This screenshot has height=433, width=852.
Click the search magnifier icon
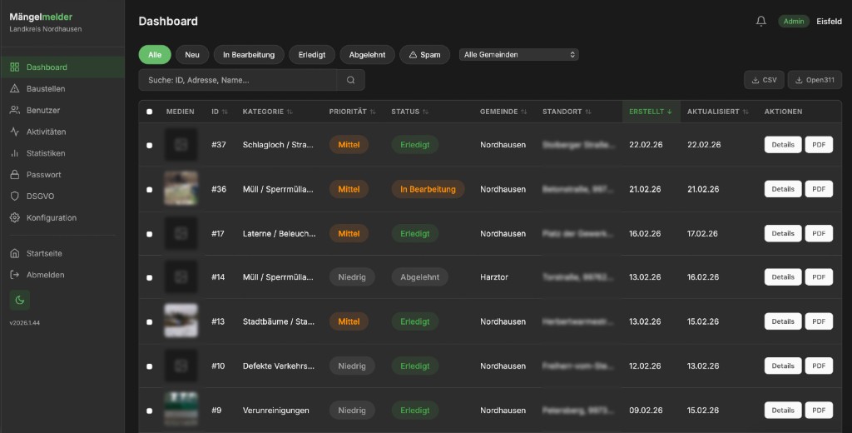pos(350,80)
